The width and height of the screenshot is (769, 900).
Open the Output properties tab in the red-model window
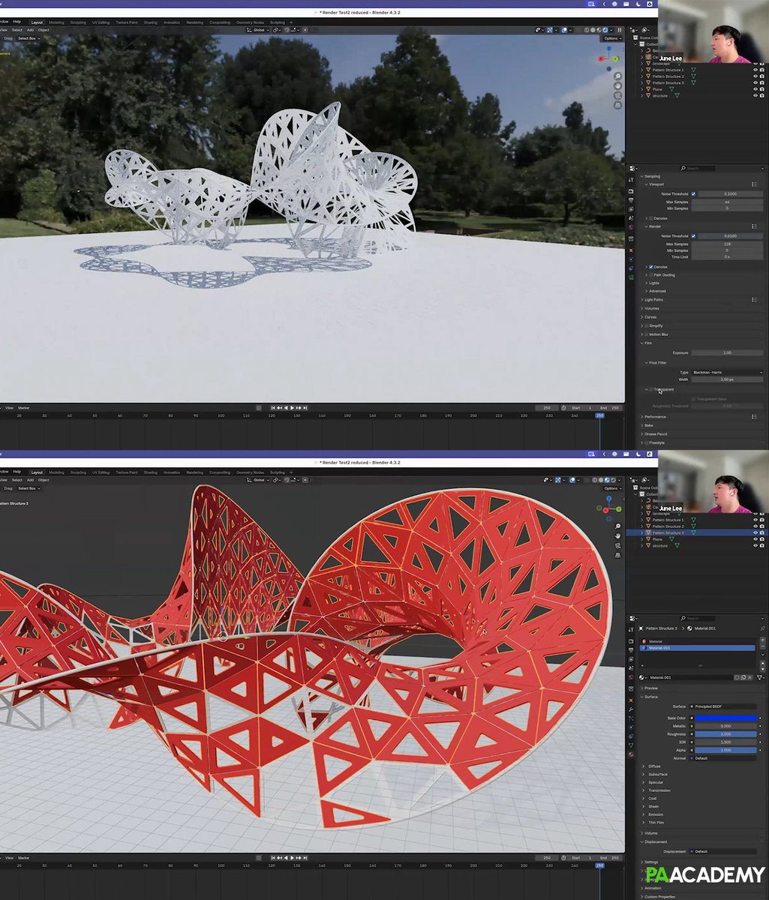[631, 649]
